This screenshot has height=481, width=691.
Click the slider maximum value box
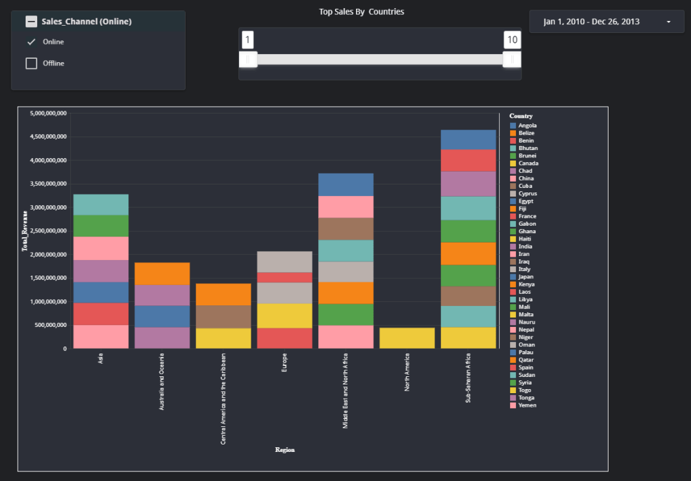(512, 40)
